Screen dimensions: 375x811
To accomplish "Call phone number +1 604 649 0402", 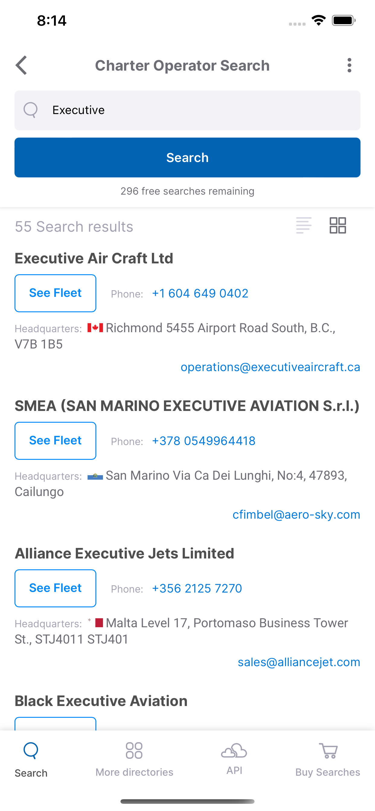I will (x=200, y=294).
